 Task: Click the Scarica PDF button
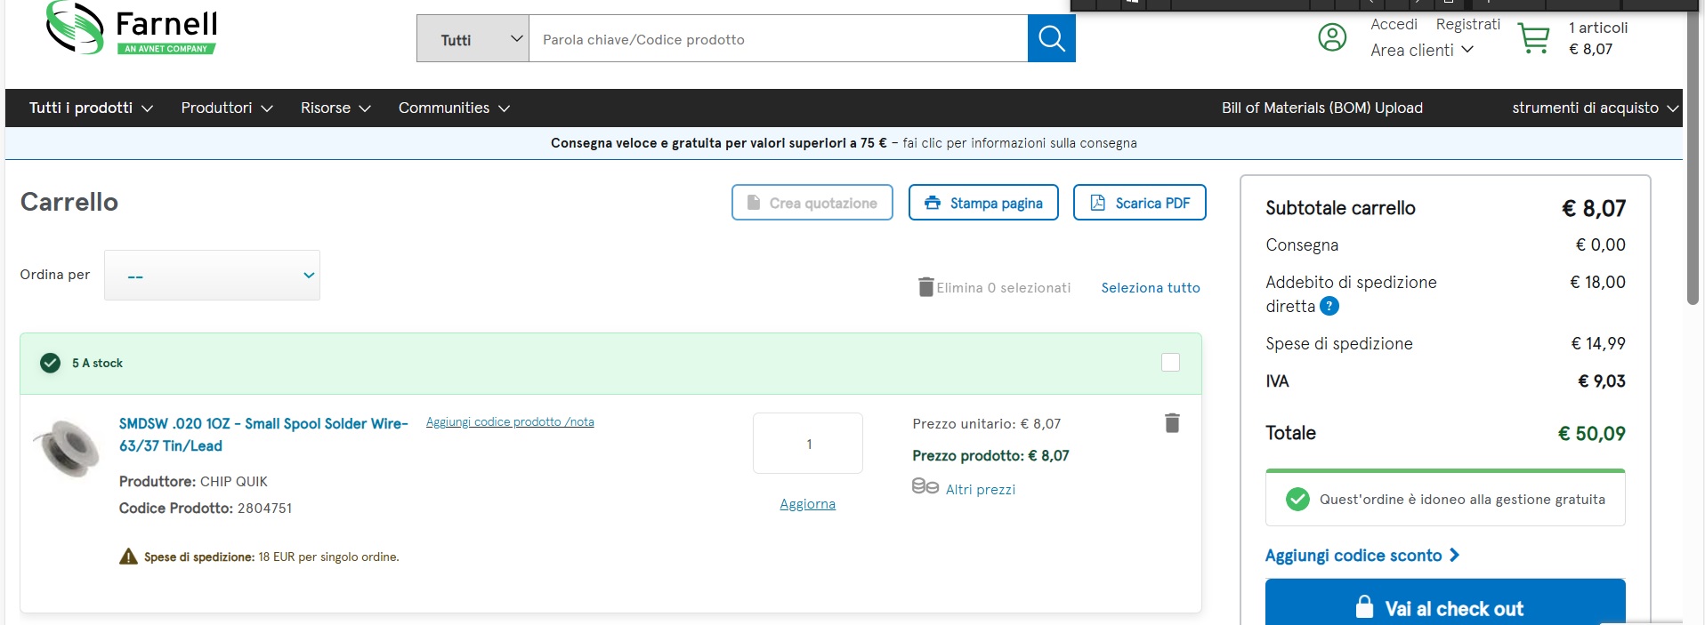pyautogui.click(x=1140, y=203)
